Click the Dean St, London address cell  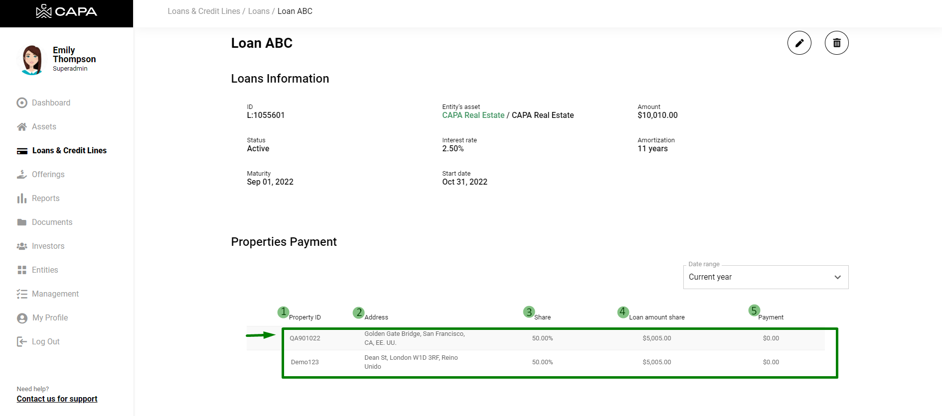coord(411,362)
